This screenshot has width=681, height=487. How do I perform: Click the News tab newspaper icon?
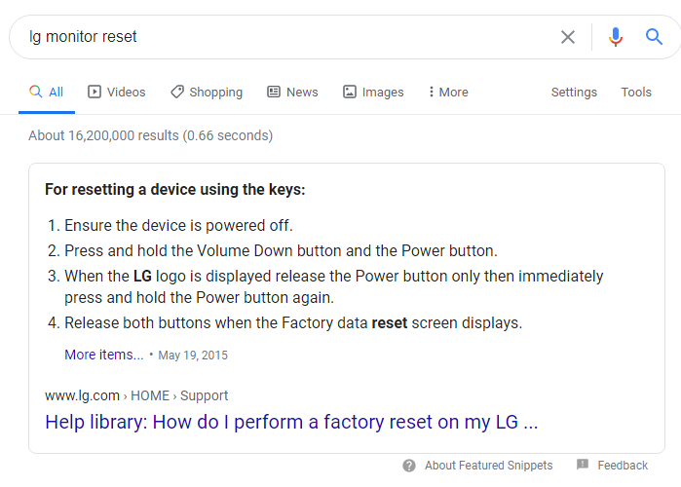point(274,92)
